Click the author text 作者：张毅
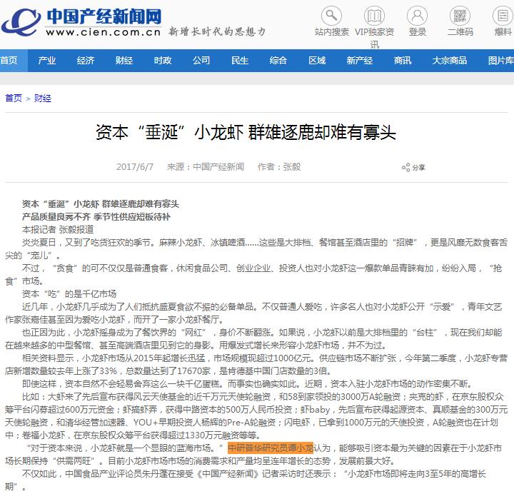The width and height of the screenshot is (514, 494). (279, 167)
